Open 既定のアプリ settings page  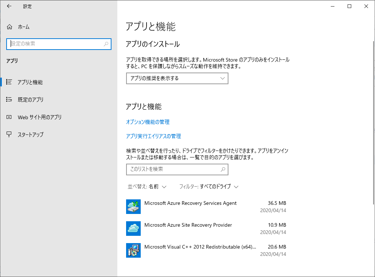tap(59, 100)
